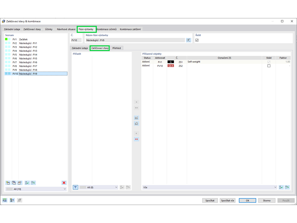297x223 pixels.
Task: Click the function script icon at bottom left
Action: click(x=19, y=200)
